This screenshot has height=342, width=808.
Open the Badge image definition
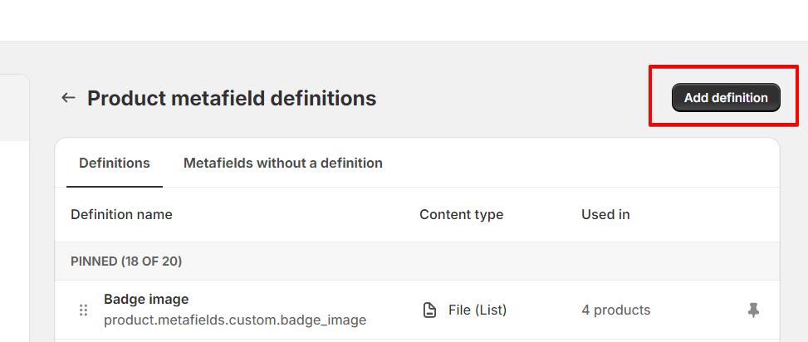[x=146, y=299]
